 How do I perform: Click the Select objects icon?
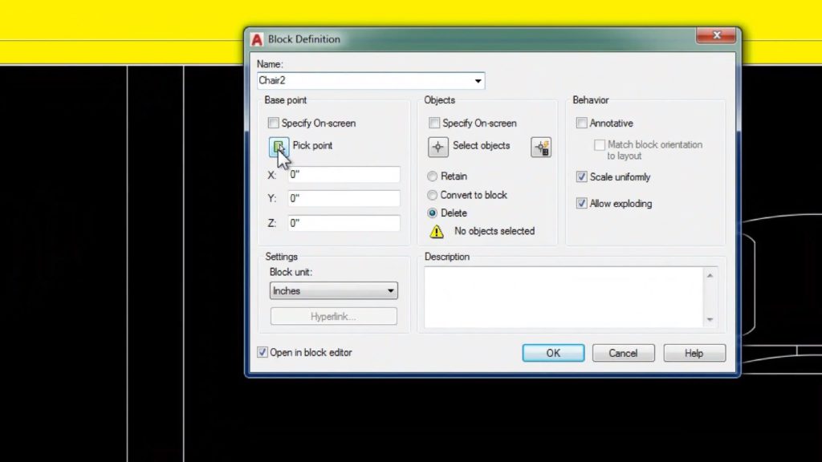(438, 147)
